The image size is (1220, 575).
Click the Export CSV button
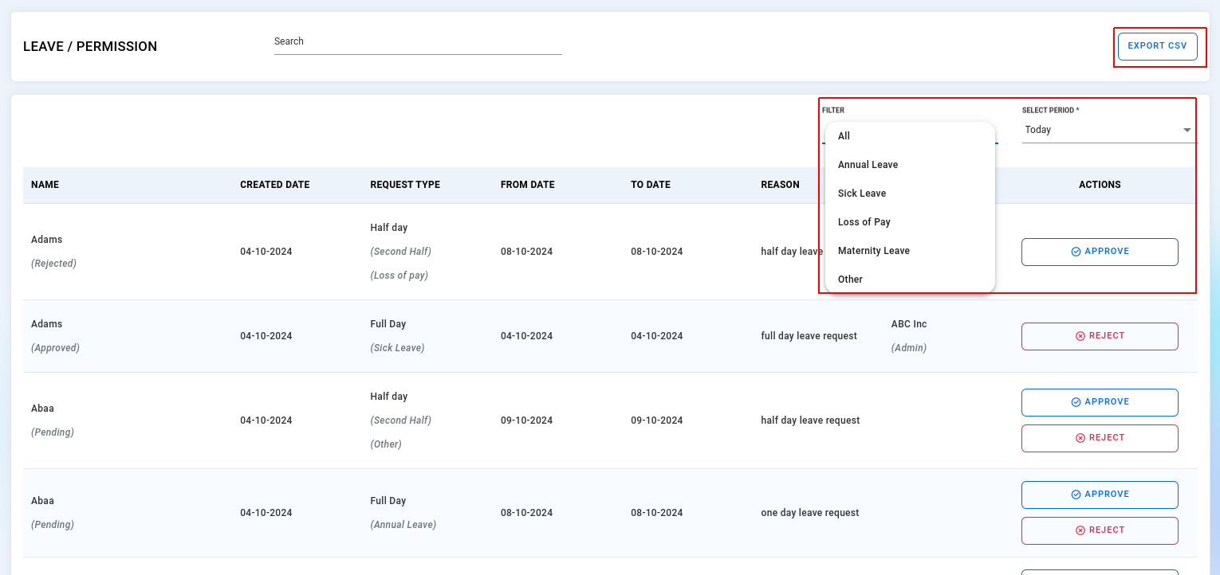tap(1157, 46)
